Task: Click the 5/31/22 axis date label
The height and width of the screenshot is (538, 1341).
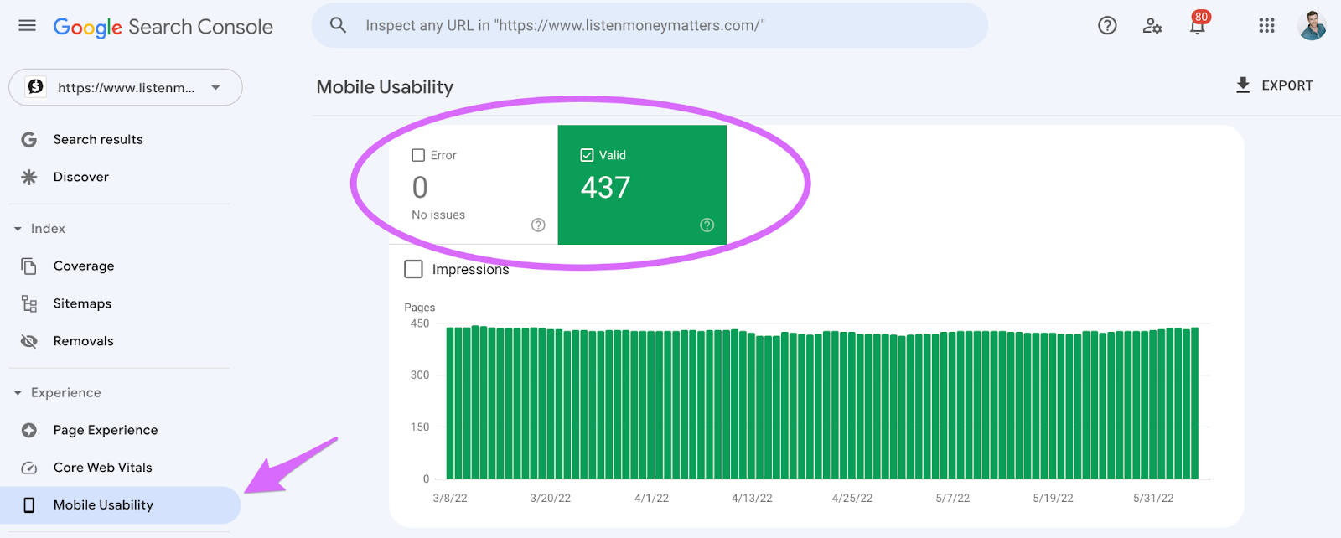Action: (x=1153, y=498)
